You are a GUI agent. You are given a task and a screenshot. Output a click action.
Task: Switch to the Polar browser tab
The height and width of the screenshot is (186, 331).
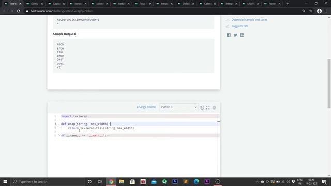[143, 4]
